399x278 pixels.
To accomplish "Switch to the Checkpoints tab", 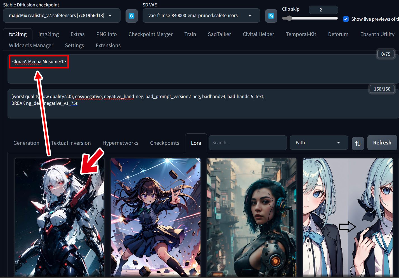I will click(x=164, y=143).
